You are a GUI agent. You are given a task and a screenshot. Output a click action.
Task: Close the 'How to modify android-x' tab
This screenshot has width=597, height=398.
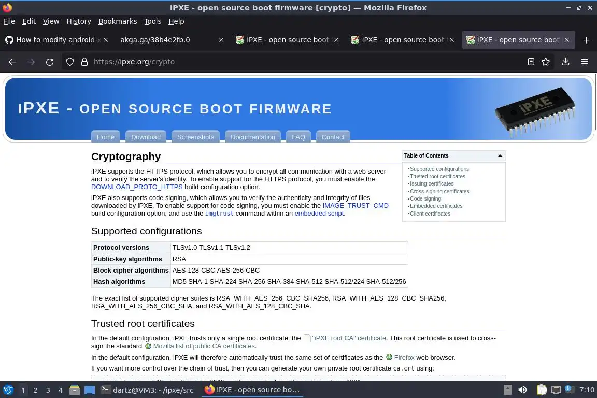point(106,40)
